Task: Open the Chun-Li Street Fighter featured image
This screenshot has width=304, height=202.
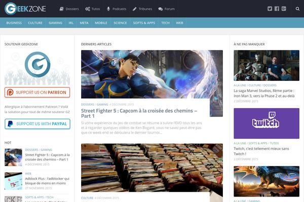Action: click(152, 74)
